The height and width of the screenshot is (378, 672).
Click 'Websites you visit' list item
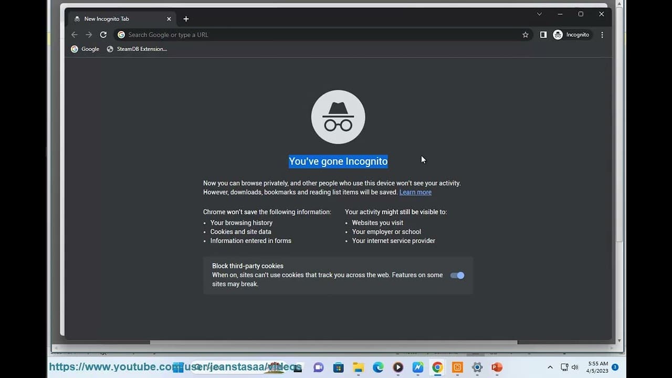tap(377, 223)
